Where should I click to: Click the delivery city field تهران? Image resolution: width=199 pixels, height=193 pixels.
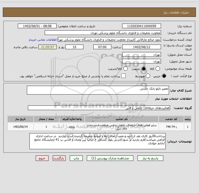(x=142, y=61)
